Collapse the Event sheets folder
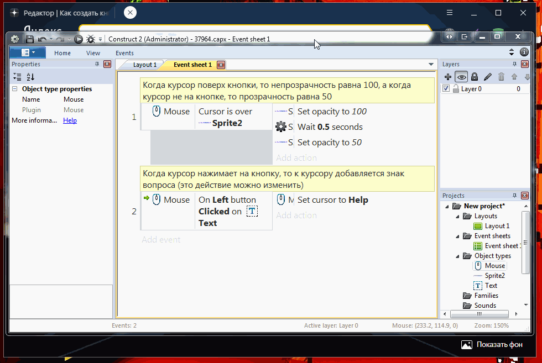 [458, 236]
